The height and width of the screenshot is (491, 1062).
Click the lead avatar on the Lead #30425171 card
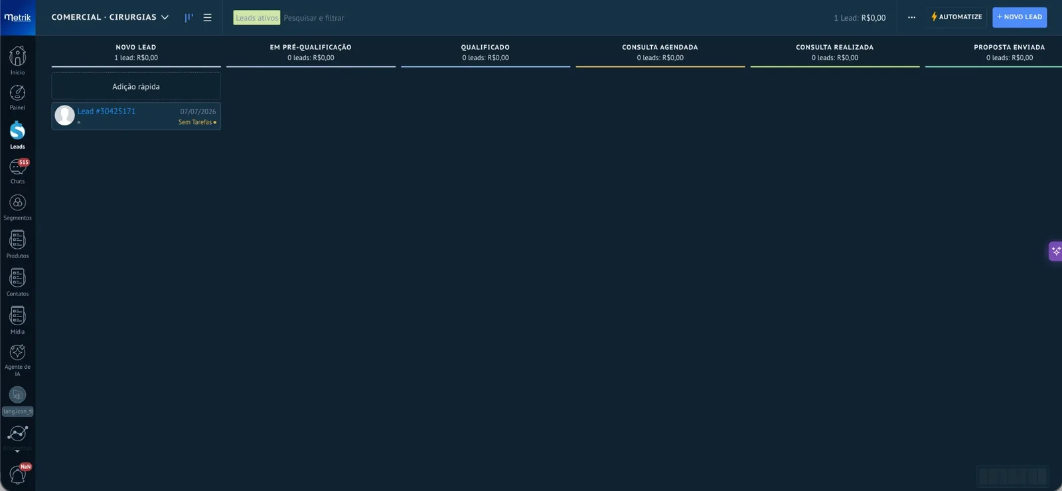(x=64, y=115)
